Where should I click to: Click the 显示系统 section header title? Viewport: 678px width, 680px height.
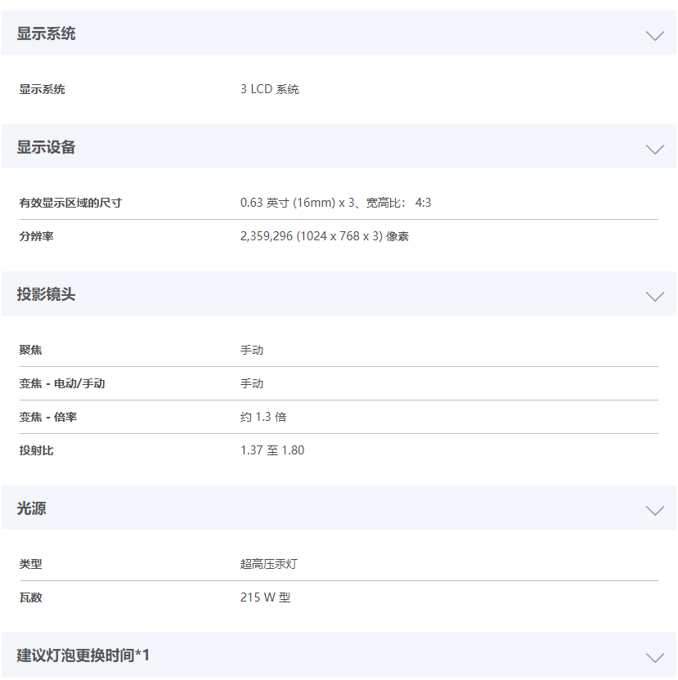tap(46, 34)
